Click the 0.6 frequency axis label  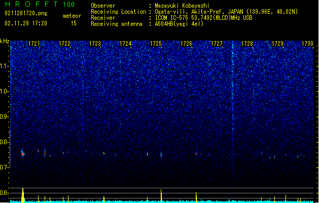tap(4, 193)
